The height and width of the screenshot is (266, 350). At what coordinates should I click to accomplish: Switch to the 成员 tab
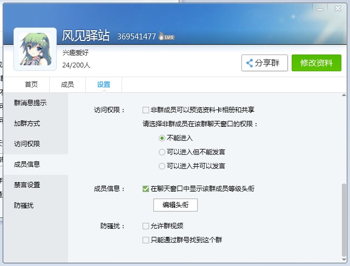[68, 85]
